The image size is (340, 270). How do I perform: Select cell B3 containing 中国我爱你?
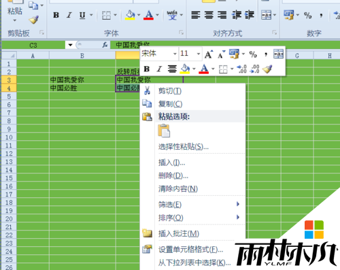(x=82, y=80)
